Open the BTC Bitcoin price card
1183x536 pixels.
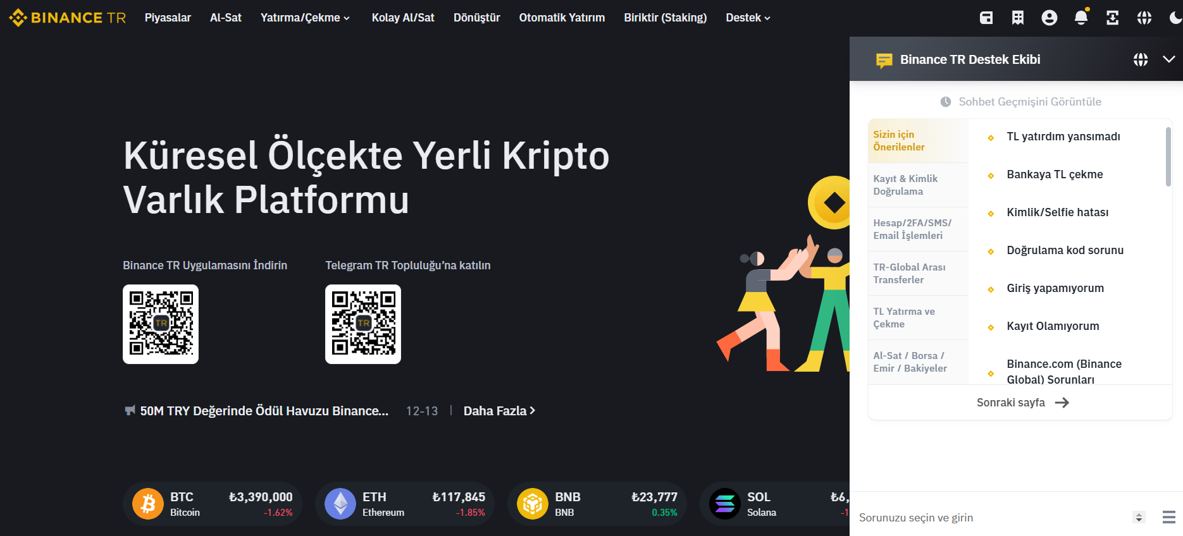213,504
